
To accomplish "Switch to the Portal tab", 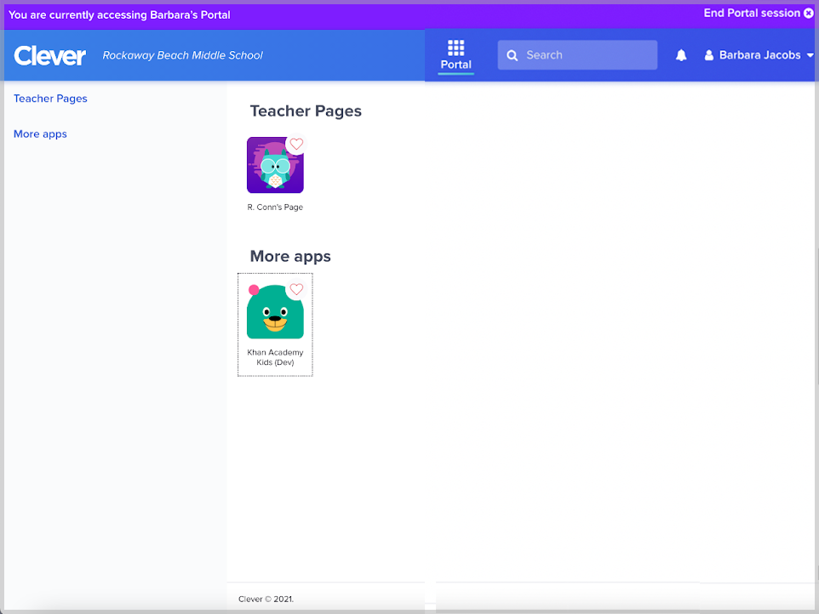I will [x=455, y=54].
